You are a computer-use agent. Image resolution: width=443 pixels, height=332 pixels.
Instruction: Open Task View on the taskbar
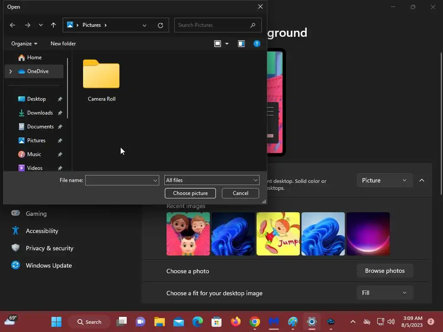[122, 322]
